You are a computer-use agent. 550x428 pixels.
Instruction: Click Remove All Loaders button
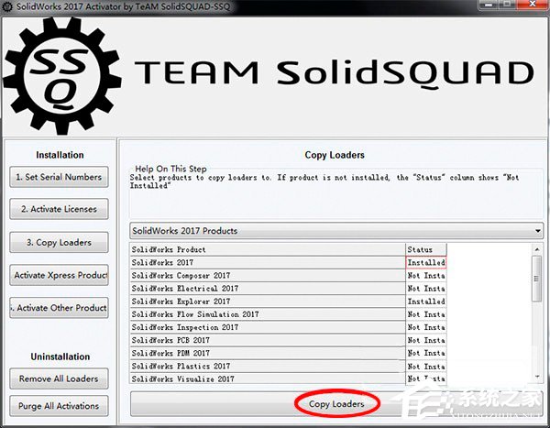click(x=59, y=379)
